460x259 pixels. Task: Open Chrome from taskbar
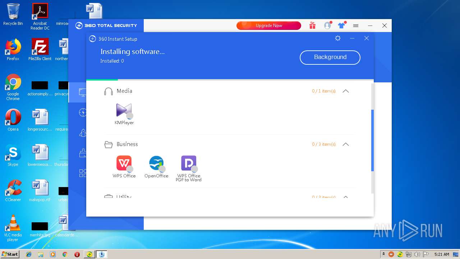pos(65,254)
